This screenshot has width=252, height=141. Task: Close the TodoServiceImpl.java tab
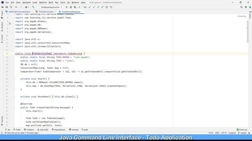82,12
